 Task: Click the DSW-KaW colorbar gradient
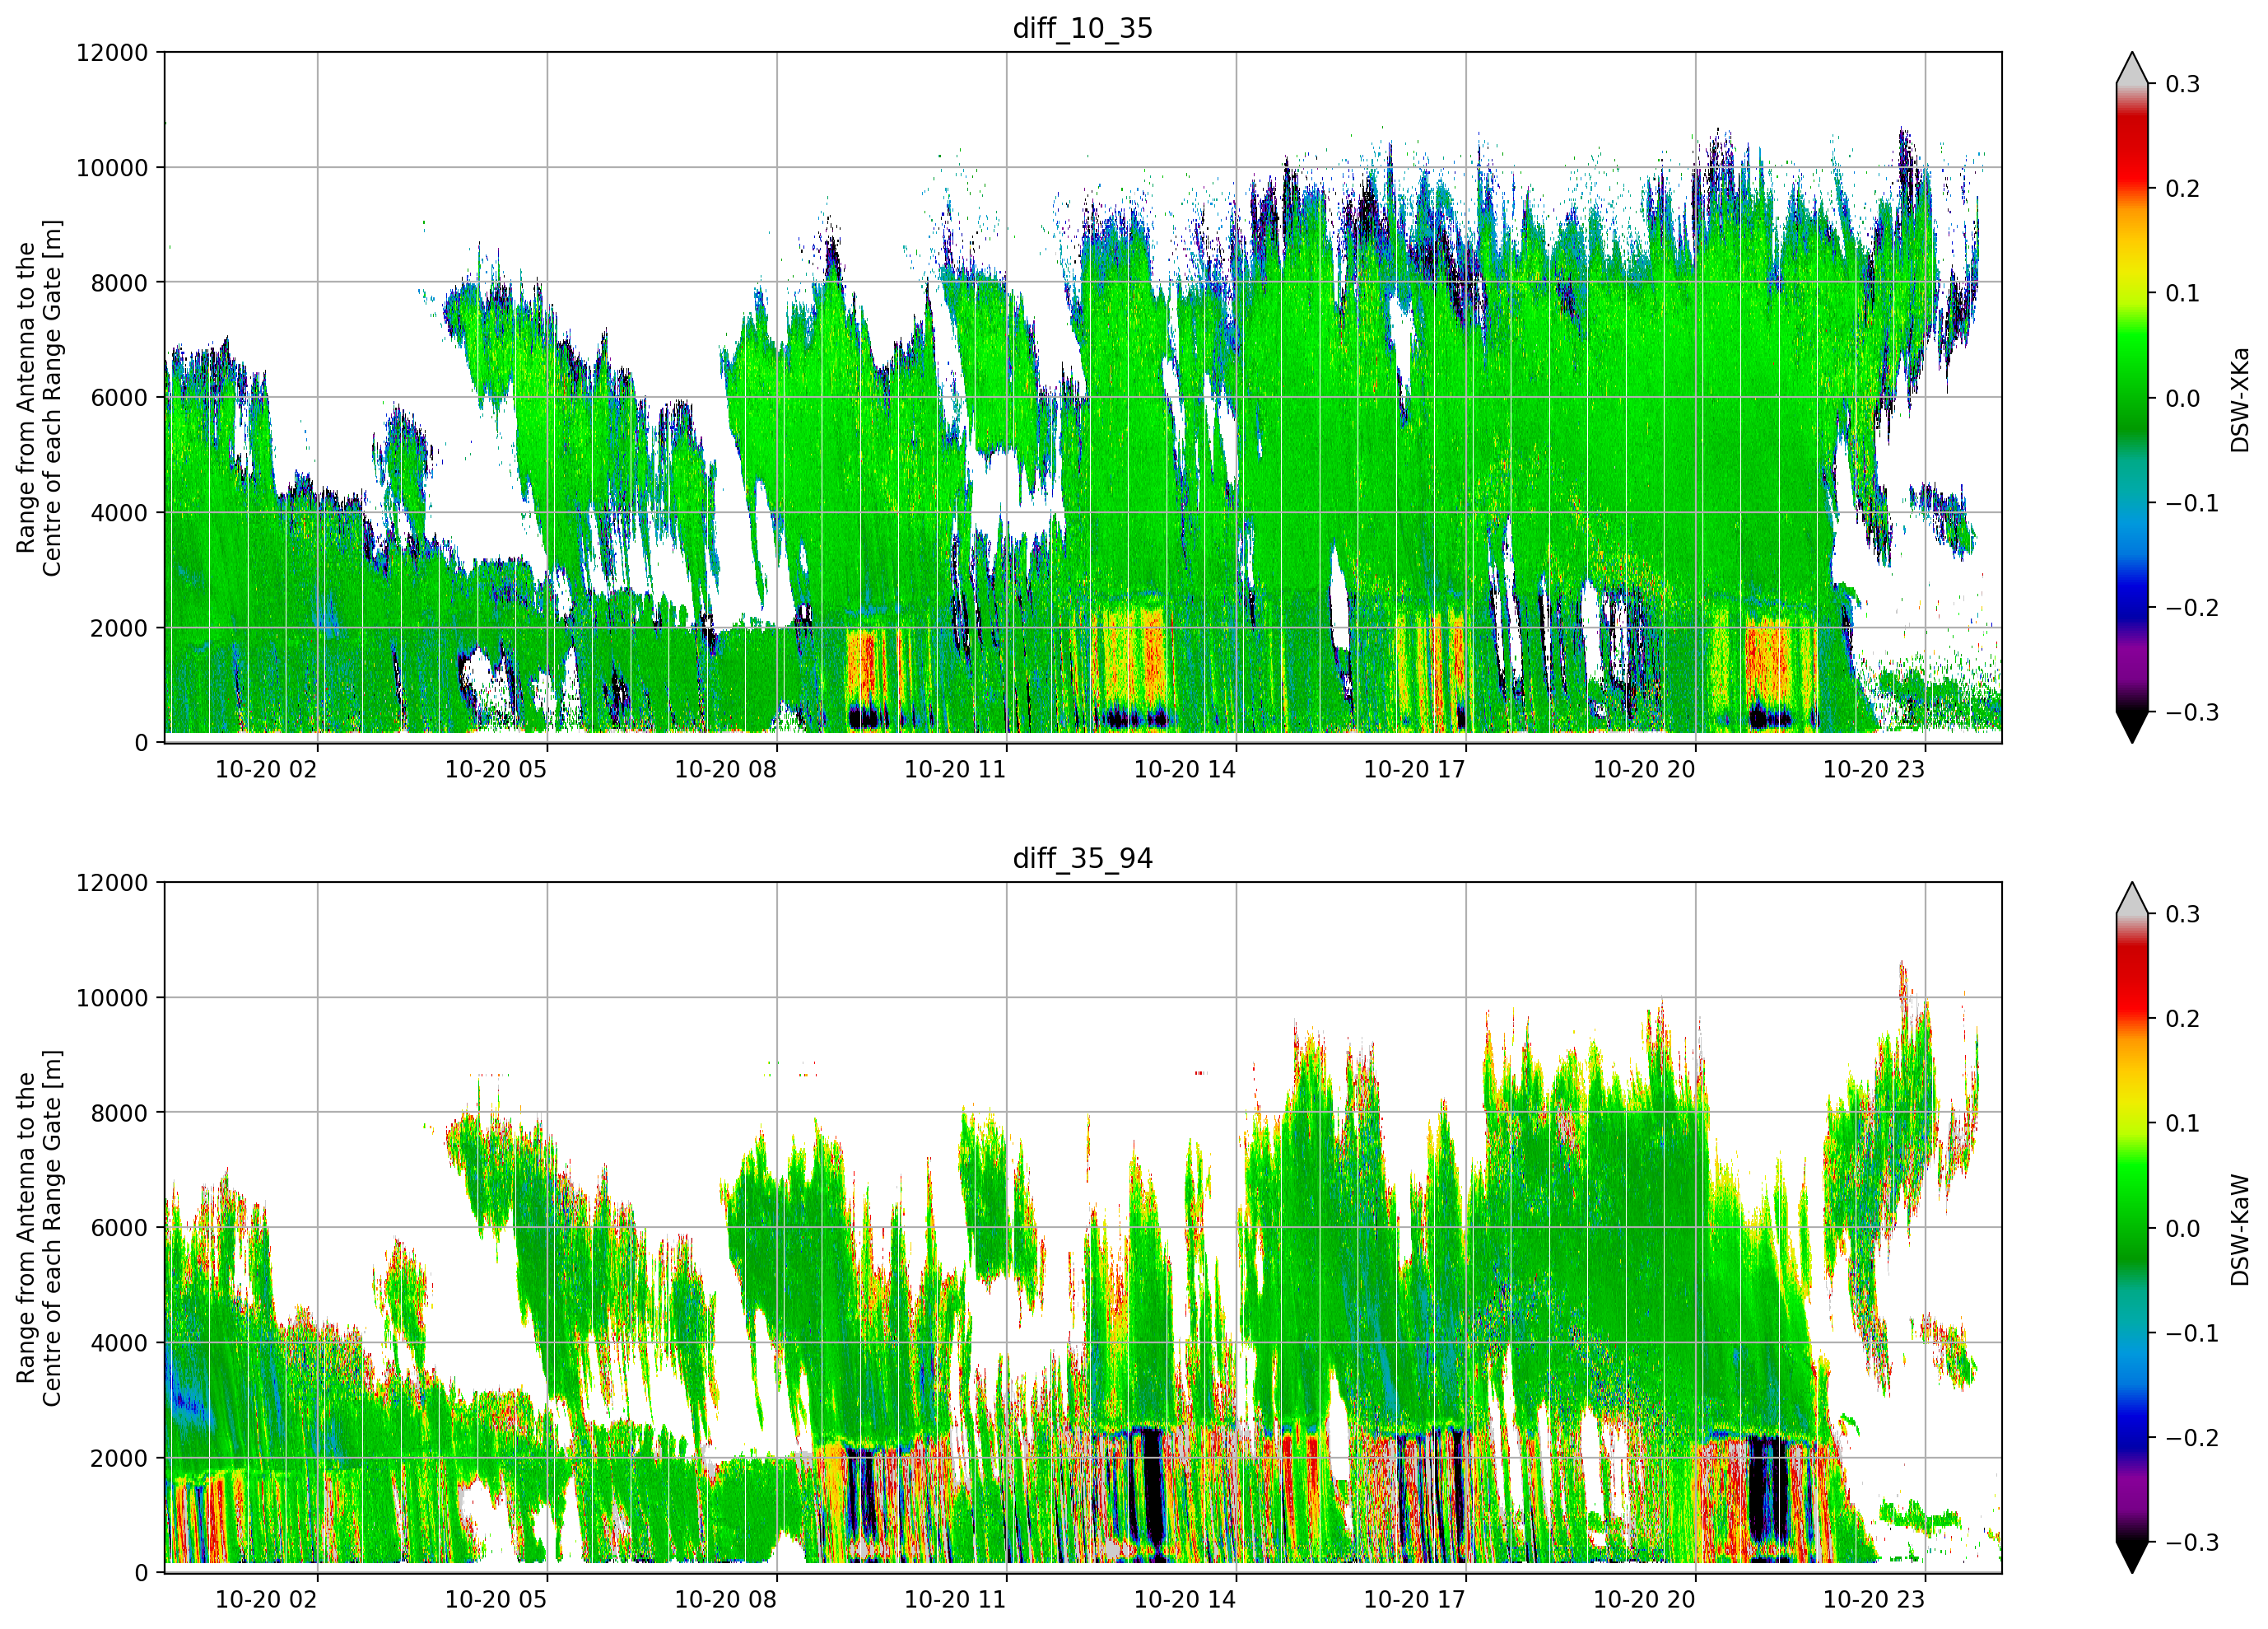coord(2132,1228)
